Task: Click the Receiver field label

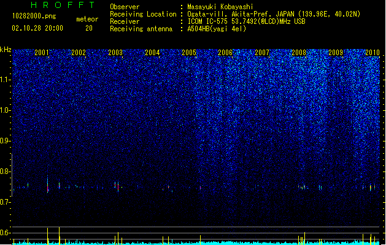Action: pos(125,21)
